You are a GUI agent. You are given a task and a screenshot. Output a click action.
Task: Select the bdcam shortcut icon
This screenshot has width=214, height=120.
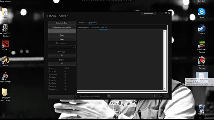tap(202, 63)
